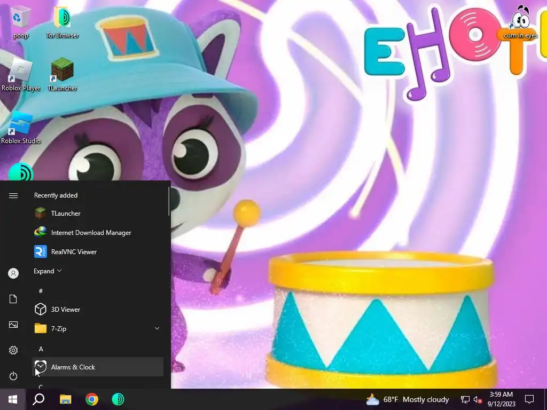
Task: Click the Windows Start button
Action: click(x=13, y=399)
